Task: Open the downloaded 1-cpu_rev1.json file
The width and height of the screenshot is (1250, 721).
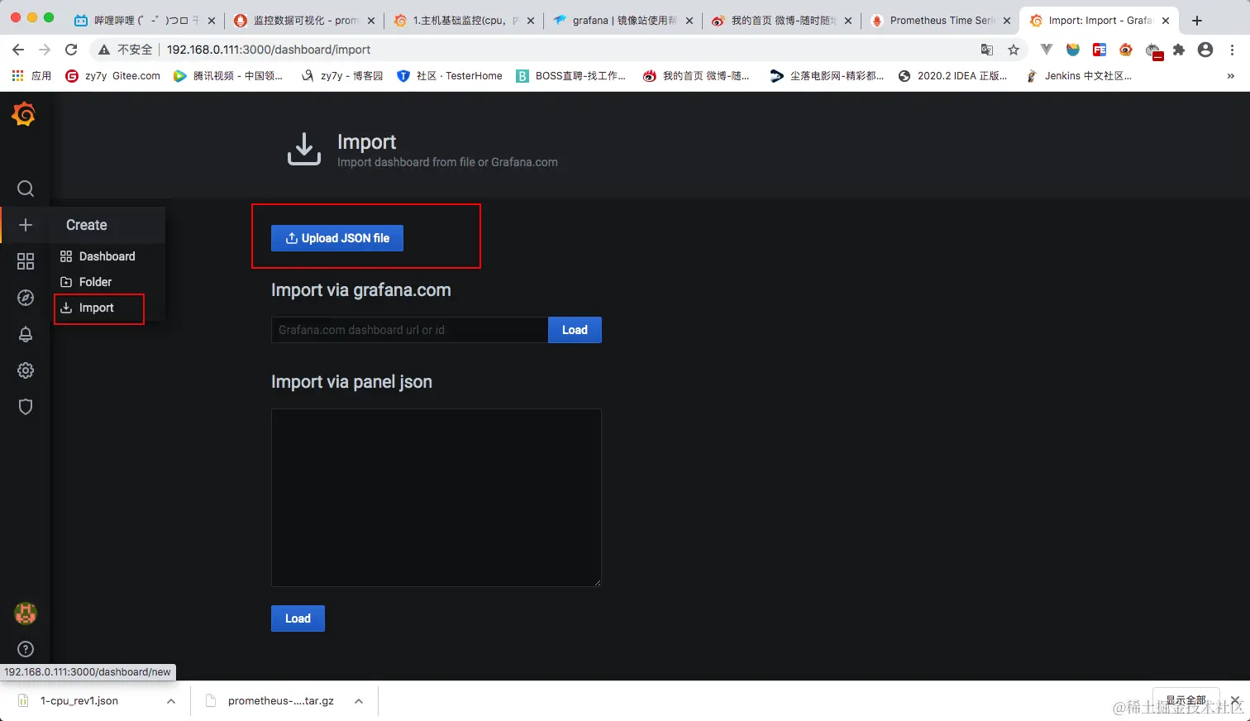Action: click(79, 701)
